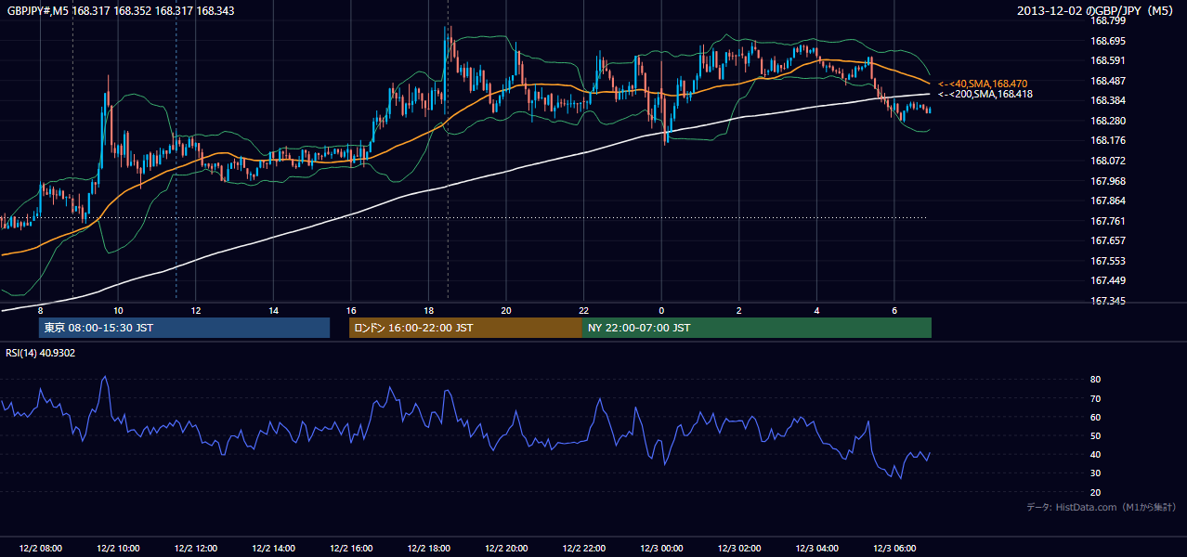Image resolution: width=1187 pixels, height=557 pixels.
Task: Click the 168.695 price axis label
Action: coord(1107,41)
